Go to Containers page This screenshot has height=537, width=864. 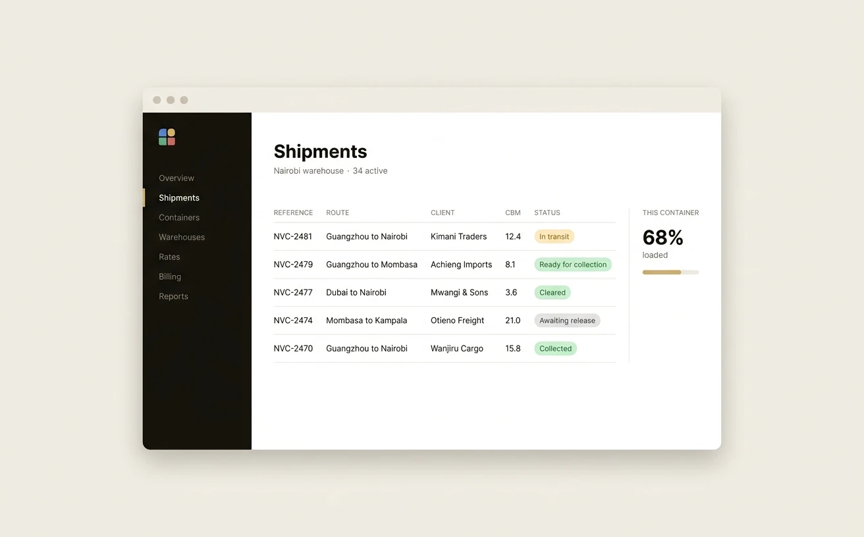coord(179,217)
